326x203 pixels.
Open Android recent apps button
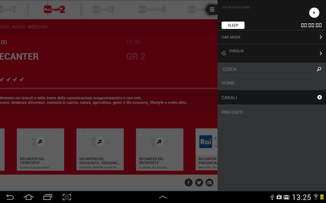click(x=48, y=197)
